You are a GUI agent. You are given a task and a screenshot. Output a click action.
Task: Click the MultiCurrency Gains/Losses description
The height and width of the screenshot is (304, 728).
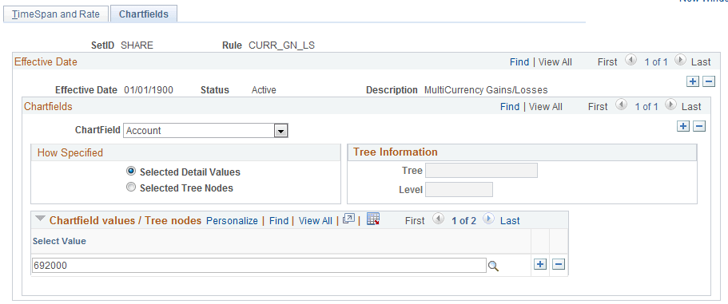[x=486, y=90]
